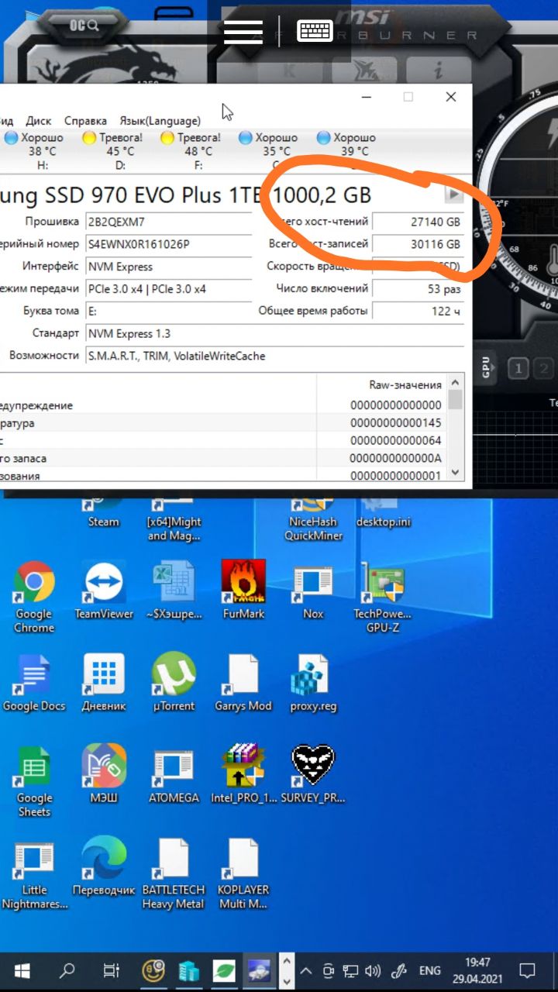Open the Язык(Language) menu
The height and width of the screenshot is (992, 558).
tap(160, 121)
